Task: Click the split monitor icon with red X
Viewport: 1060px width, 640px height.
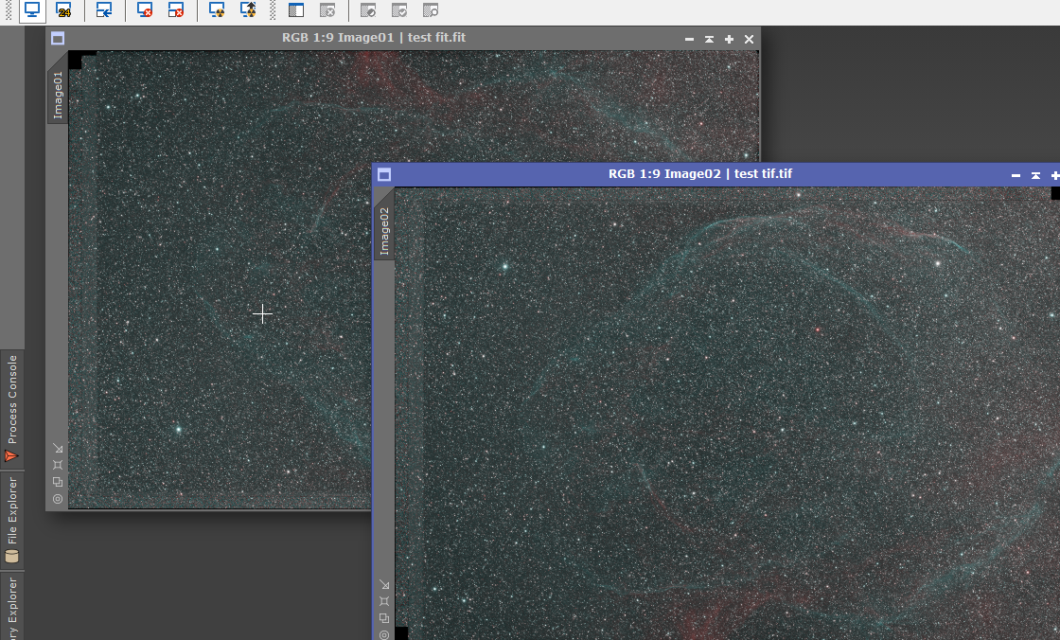Action: (x=176, y=10)
